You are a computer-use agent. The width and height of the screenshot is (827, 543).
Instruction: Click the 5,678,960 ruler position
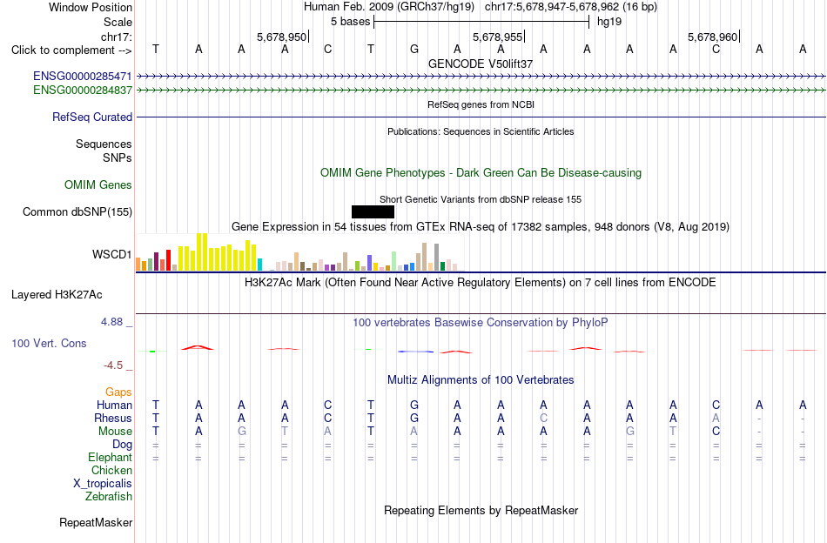coord(713,37)
